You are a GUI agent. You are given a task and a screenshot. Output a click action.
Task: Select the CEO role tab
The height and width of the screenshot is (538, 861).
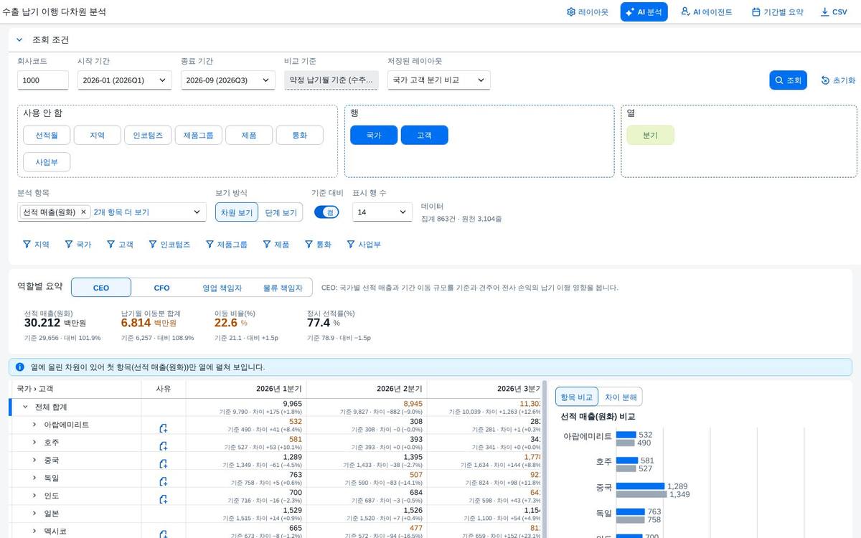pyautogui.click(x=101, y=288)
